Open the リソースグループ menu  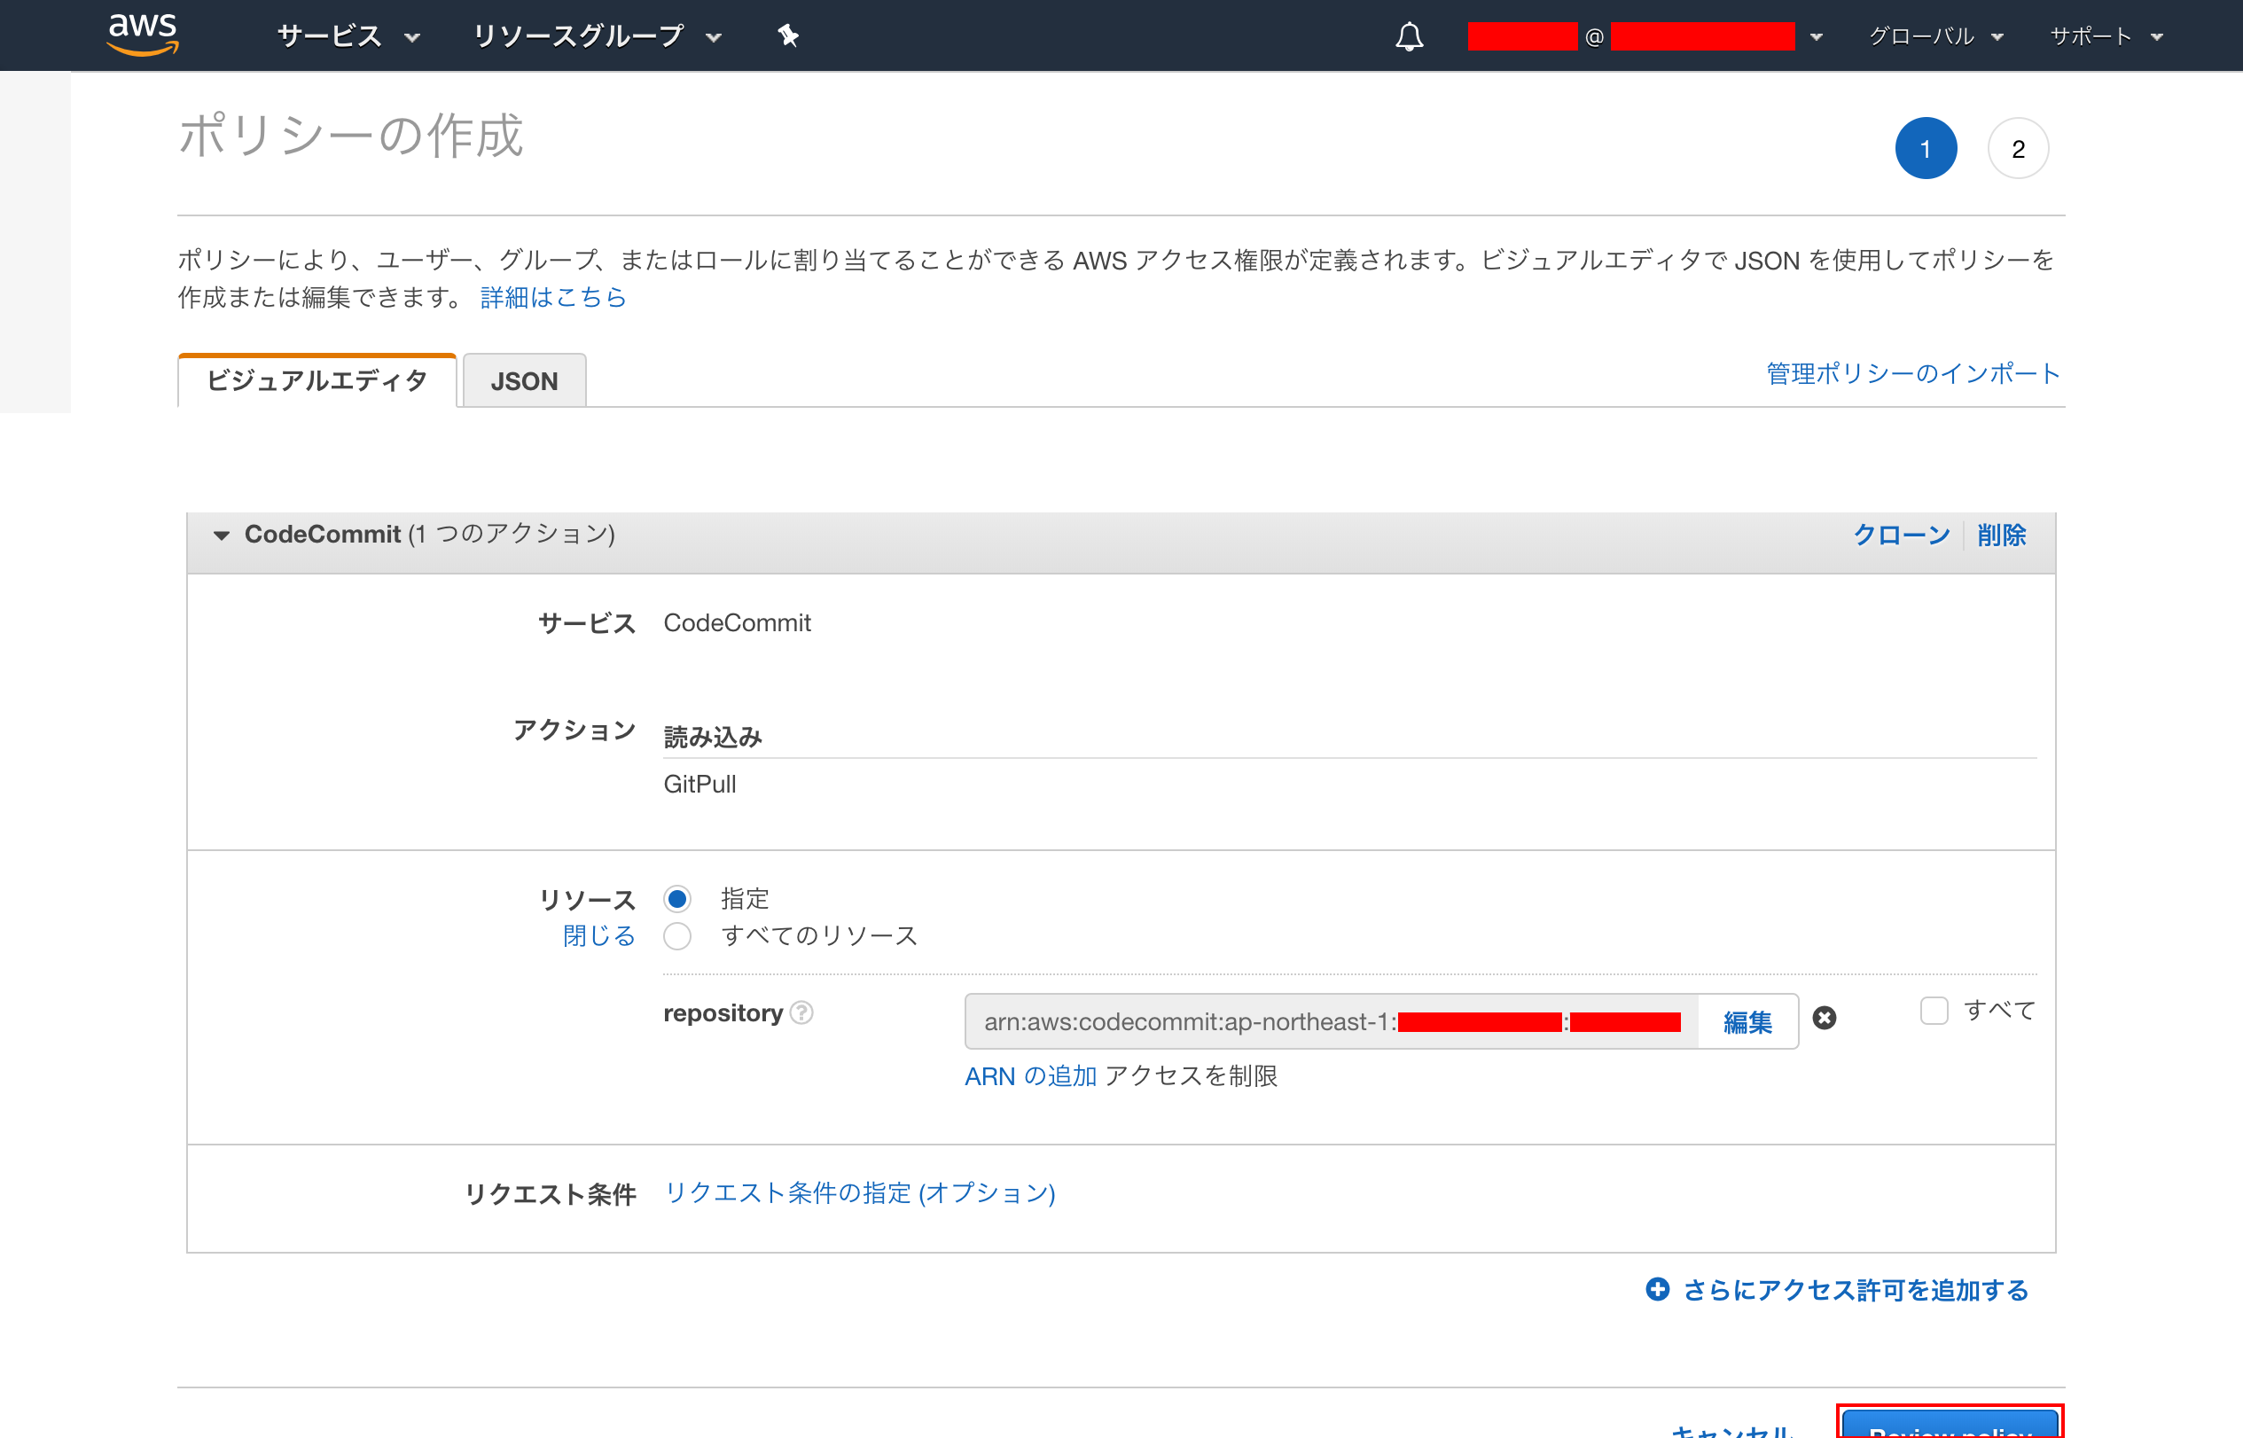click(598, 36)
